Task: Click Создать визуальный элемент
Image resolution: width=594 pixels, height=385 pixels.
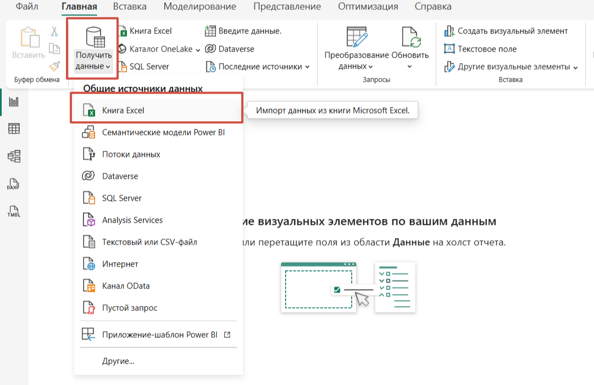Action: [506, 31]
